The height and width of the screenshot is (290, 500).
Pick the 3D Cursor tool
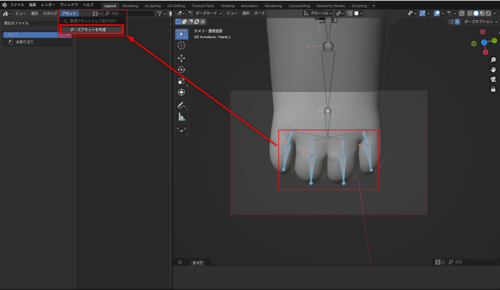pos(181,45)
